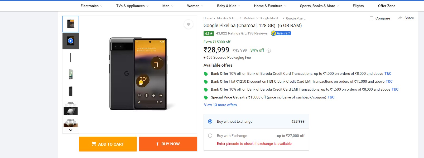Open price info icon next to 34% off
This screenshot has height=158, width=424.
point(269,51)
